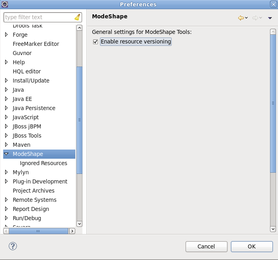The width and height of the screenshot is (278, 260).
Task: Click right pane scrollbar up arrow
Action: coord(273,32)
